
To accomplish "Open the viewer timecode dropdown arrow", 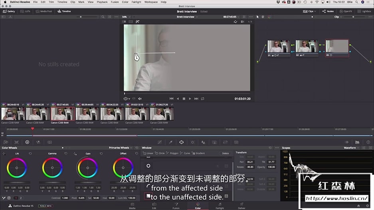I will click(x=238, y=17).
